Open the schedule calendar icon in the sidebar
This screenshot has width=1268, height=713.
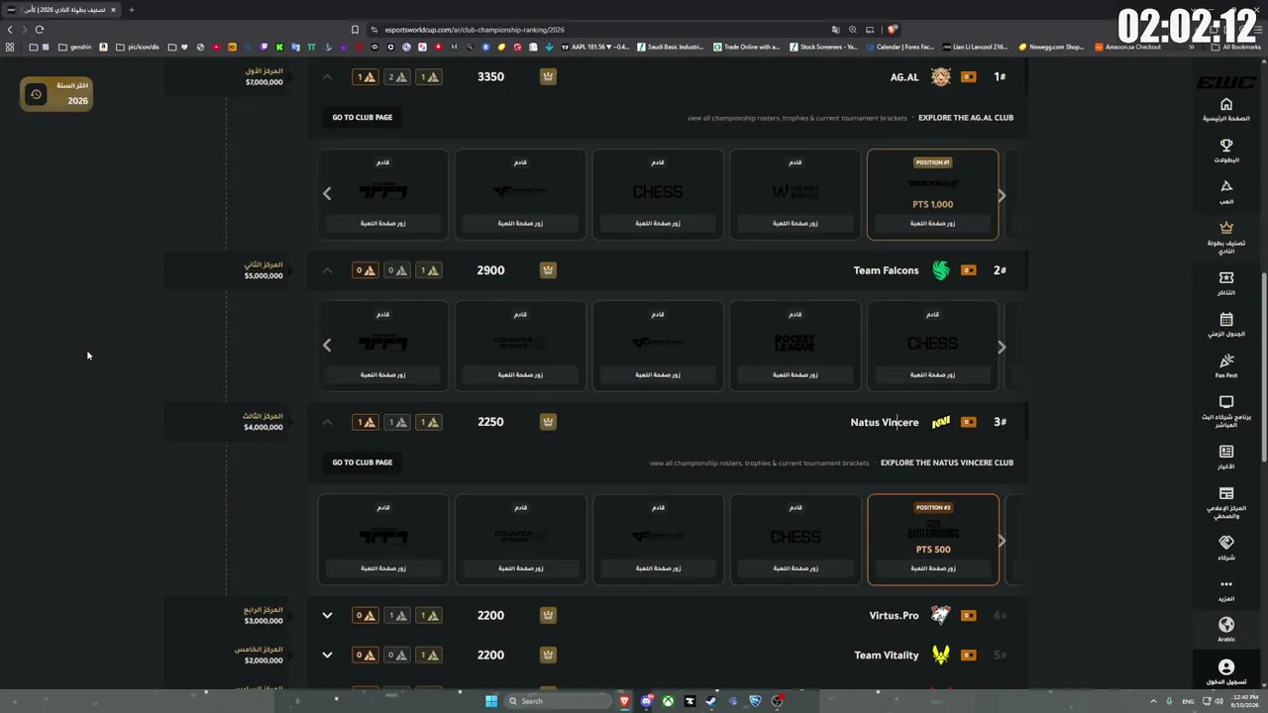point(1225,320)
